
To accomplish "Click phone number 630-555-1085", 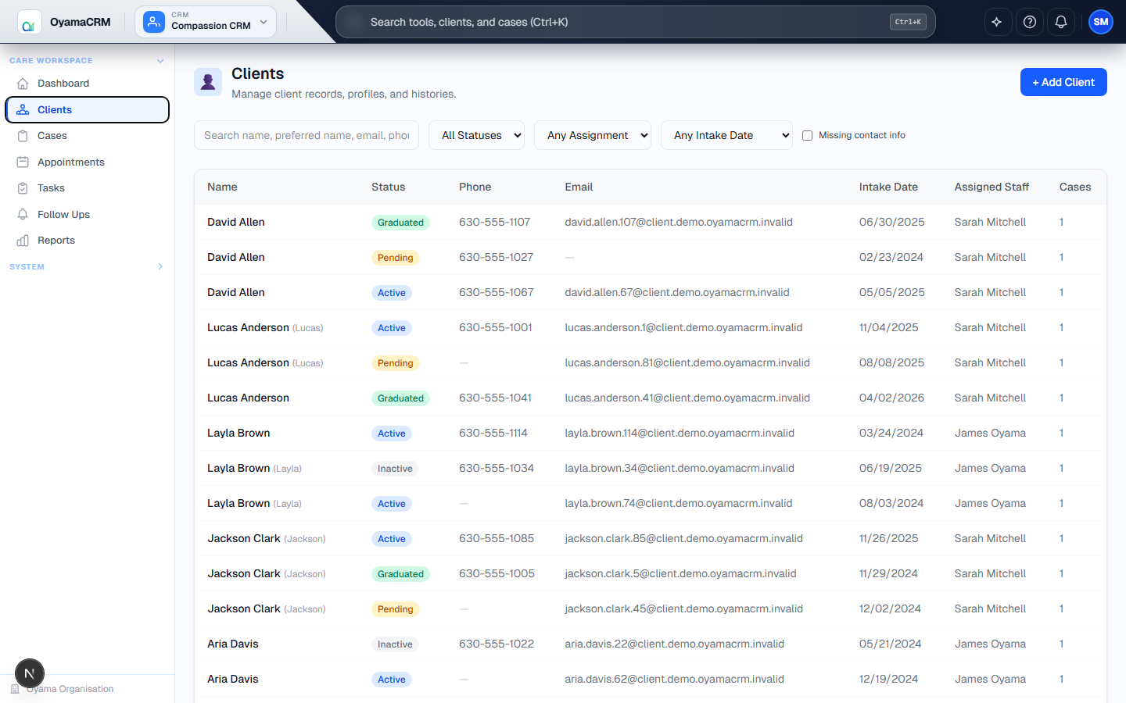I will pyautogui.click(x=497, y=538).
